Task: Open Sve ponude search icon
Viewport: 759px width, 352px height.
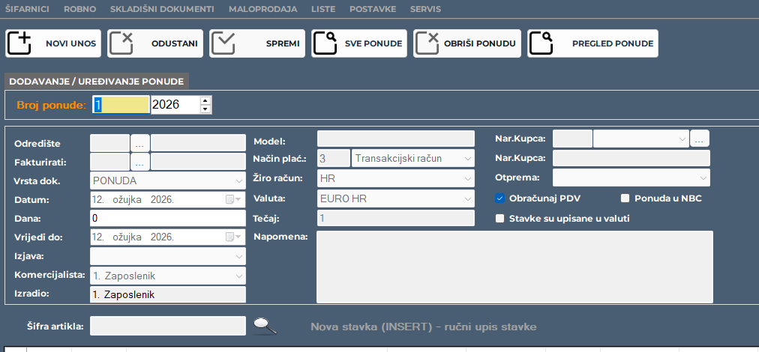Action: click(325, 43)
